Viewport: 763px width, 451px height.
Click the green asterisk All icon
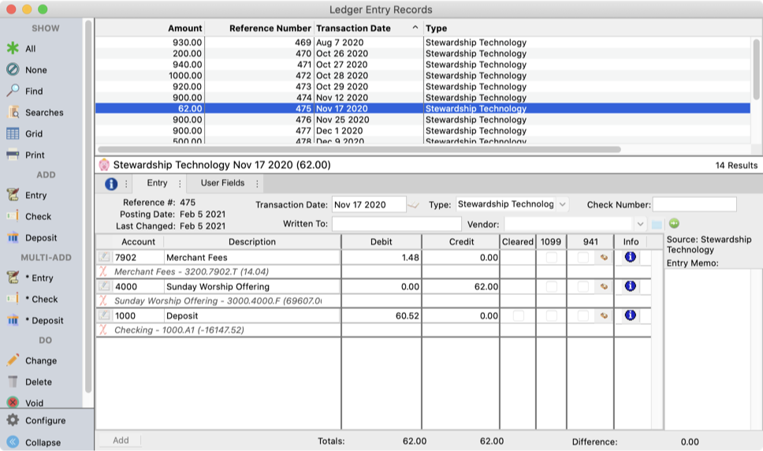(13, 48)
